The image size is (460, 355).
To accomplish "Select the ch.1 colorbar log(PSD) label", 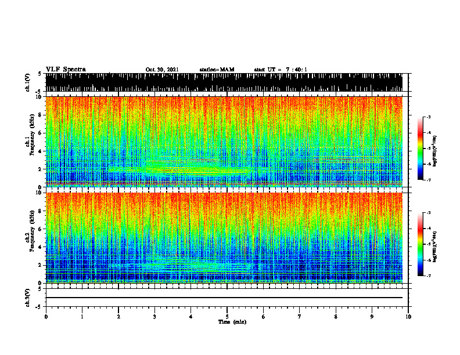I will tap(435, 151).
